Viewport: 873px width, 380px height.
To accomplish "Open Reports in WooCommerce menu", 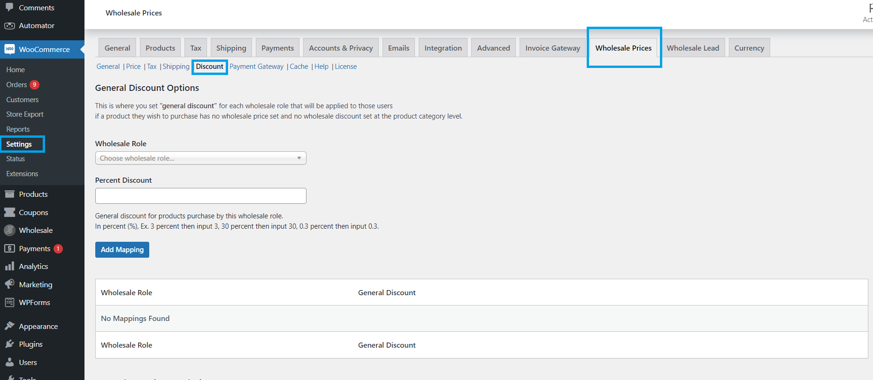I will (x=18, y=129).
